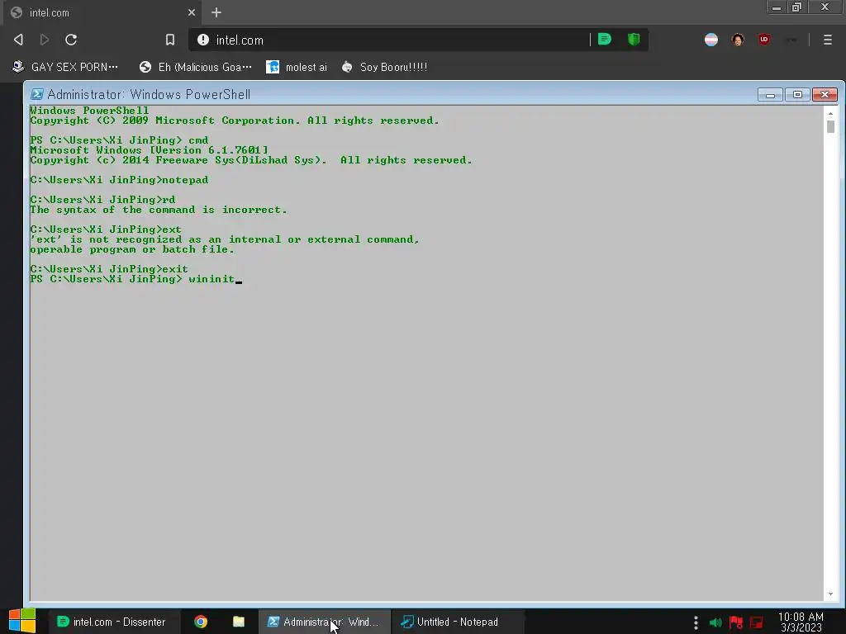Switch to Administrator PowerShell taskbar button
846x634 pixels.
click(324, 622)
